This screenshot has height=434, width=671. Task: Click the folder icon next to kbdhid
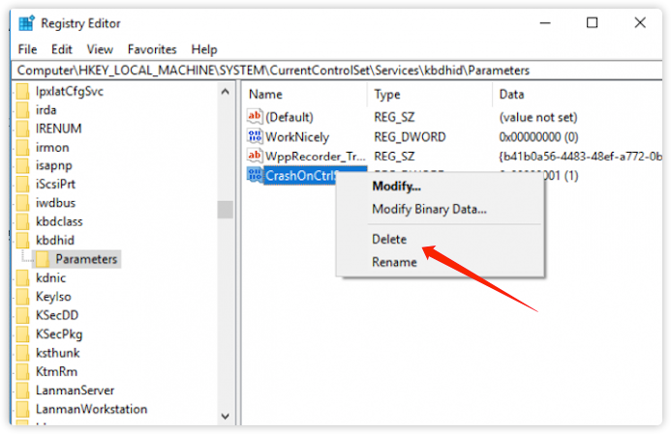point(22,240)
